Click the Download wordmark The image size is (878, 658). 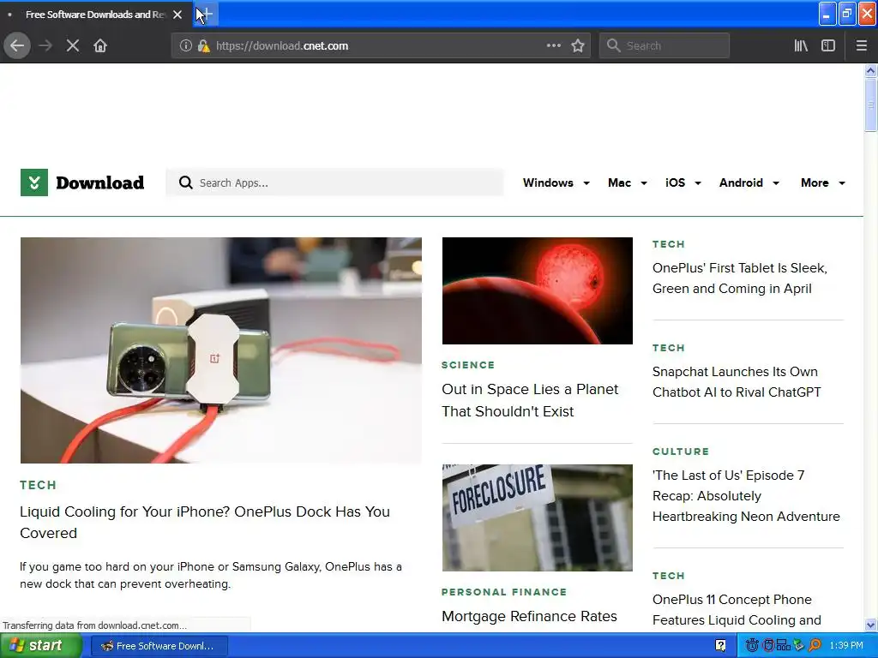point(100,183)
